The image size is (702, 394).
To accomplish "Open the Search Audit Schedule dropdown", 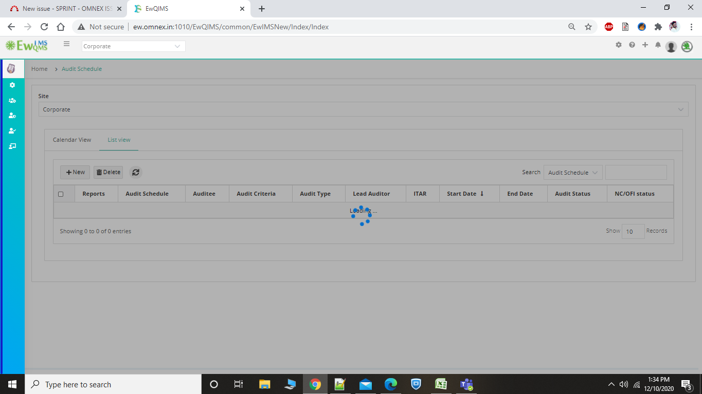I will pyautogui.click(x=573, y=173).
